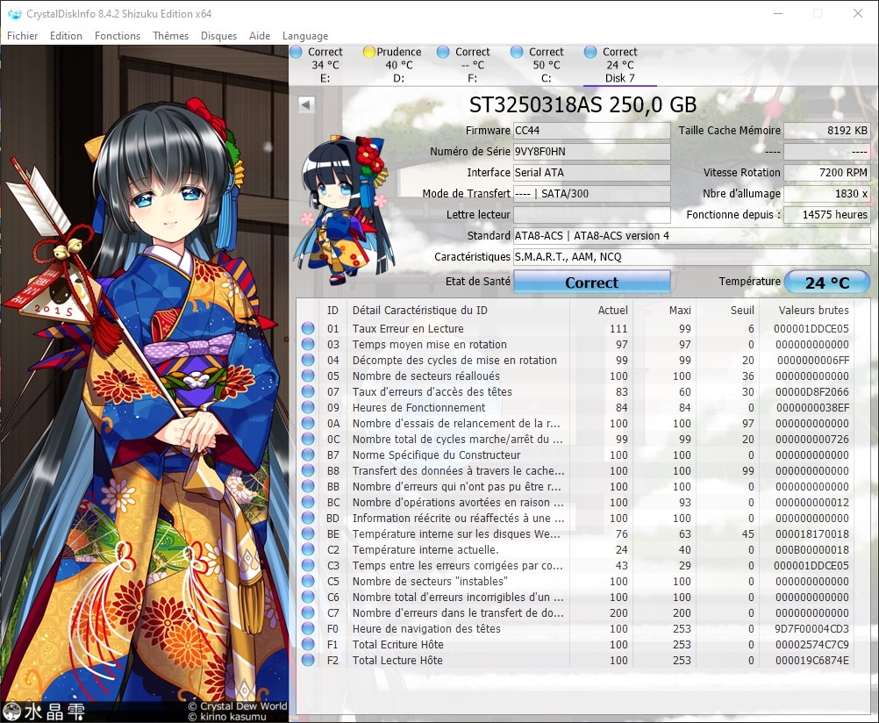879x723 pixels.
Task: Click the Standard ATA8-ACS field
Action: [691, 235]
